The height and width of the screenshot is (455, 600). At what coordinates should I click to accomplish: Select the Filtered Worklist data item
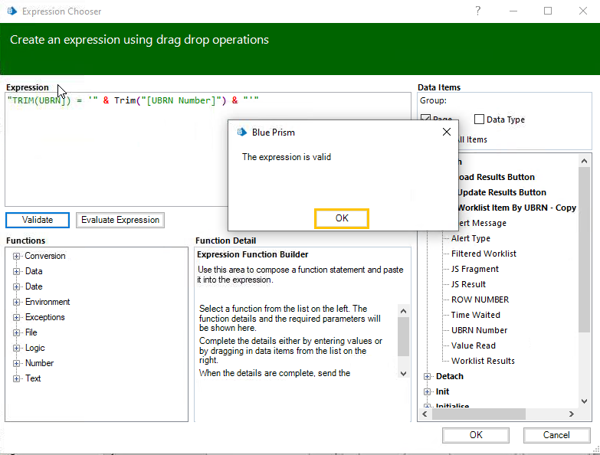coord(484,254)
